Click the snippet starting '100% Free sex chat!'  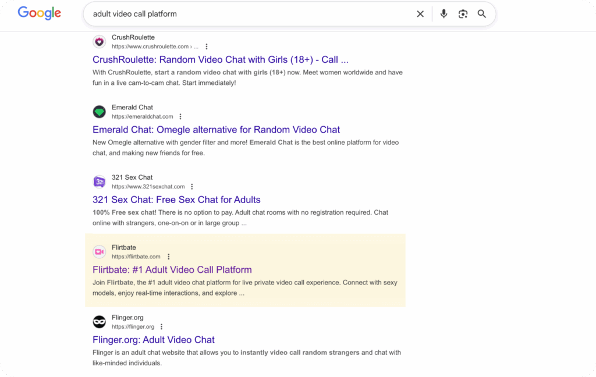click(240, 218)
